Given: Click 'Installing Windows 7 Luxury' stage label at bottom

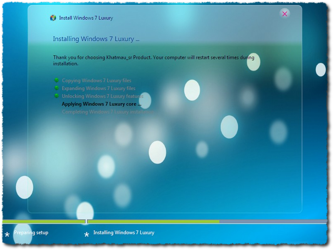Looking at the screenshot, I should [x=124, y=232].
